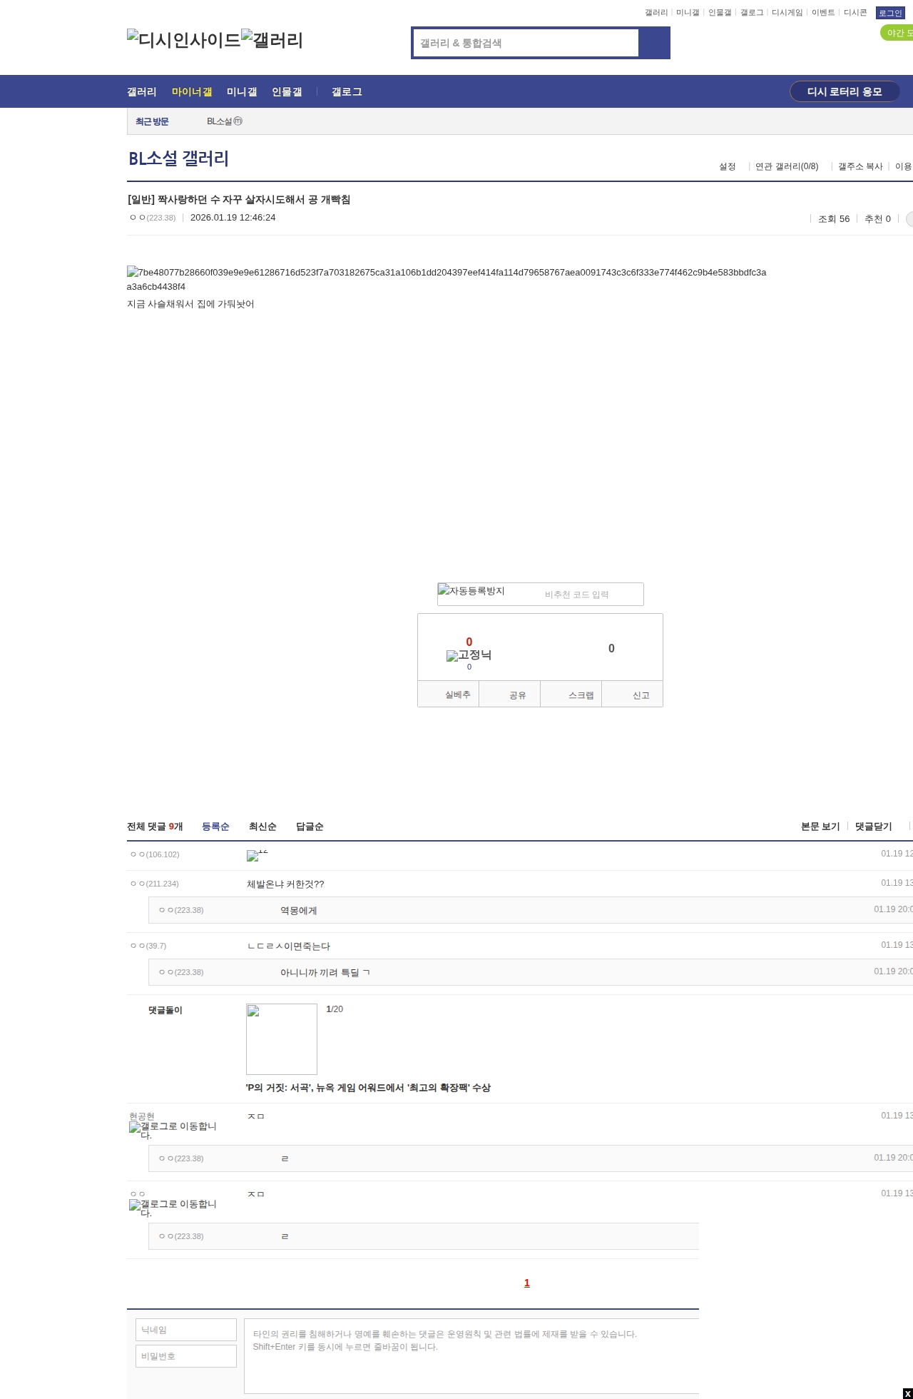This screenshot has width=913, height=1399.
Task: Click 본문 보기 above the comments
Action: [x=820, y=827]
